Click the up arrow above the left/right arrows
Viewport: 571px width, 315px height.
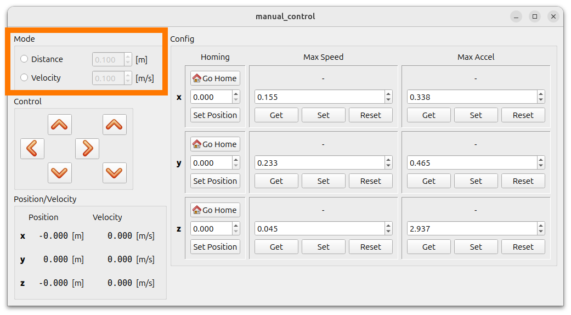click(60, 125)
